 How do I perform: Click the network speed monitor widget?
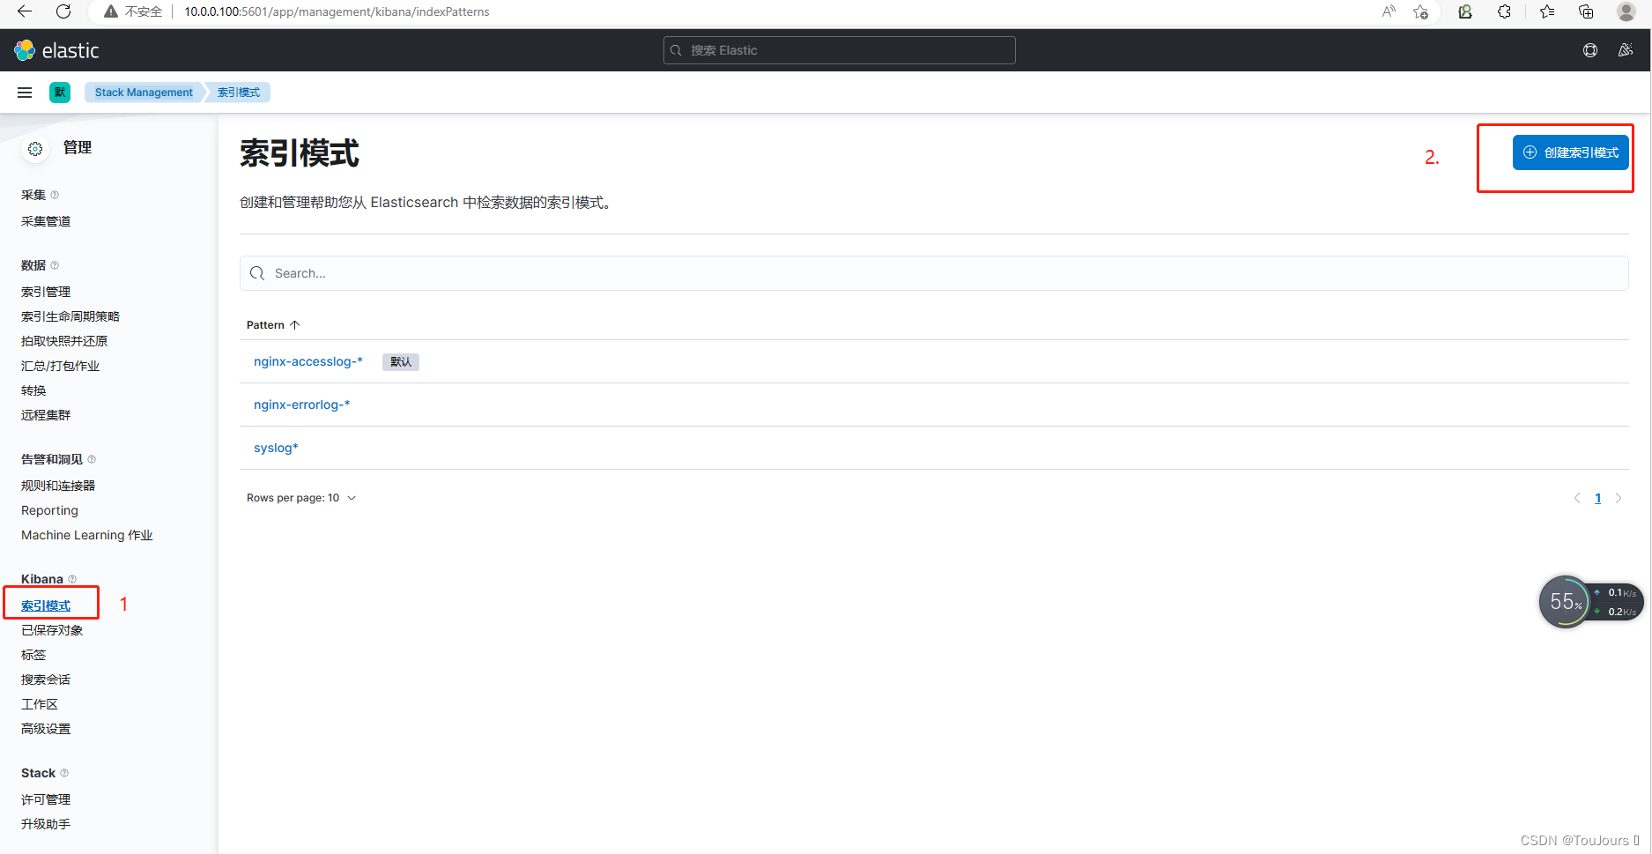[1590, 602]
